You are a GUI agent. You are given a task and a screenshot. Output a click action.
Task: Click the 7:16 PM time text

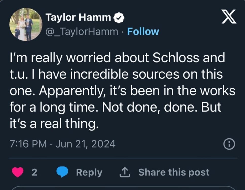28,144
